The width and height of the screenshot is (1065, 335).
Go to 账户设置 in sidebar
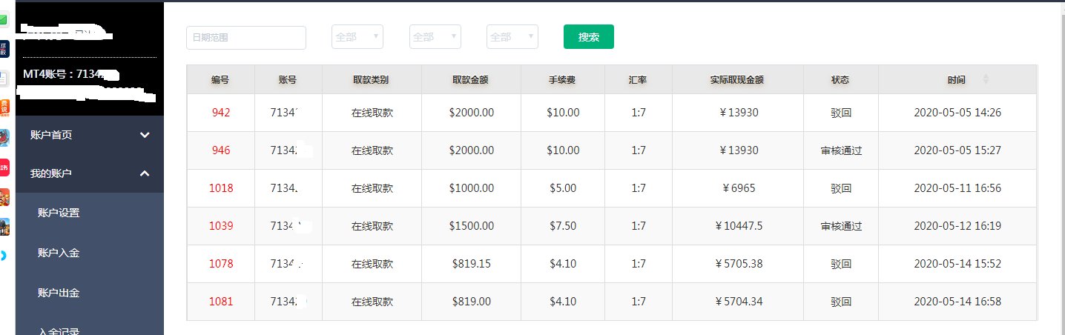59,213
